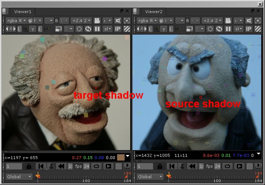Viewport: 265px width, 185px height.
Task: Click Viewer2 force refresh icon
Action: pyautogui.click(x=219, y=29)
